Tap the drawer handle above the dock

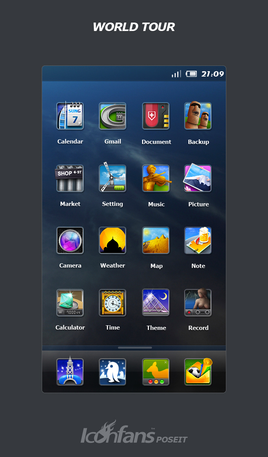[x=135, y=348]
